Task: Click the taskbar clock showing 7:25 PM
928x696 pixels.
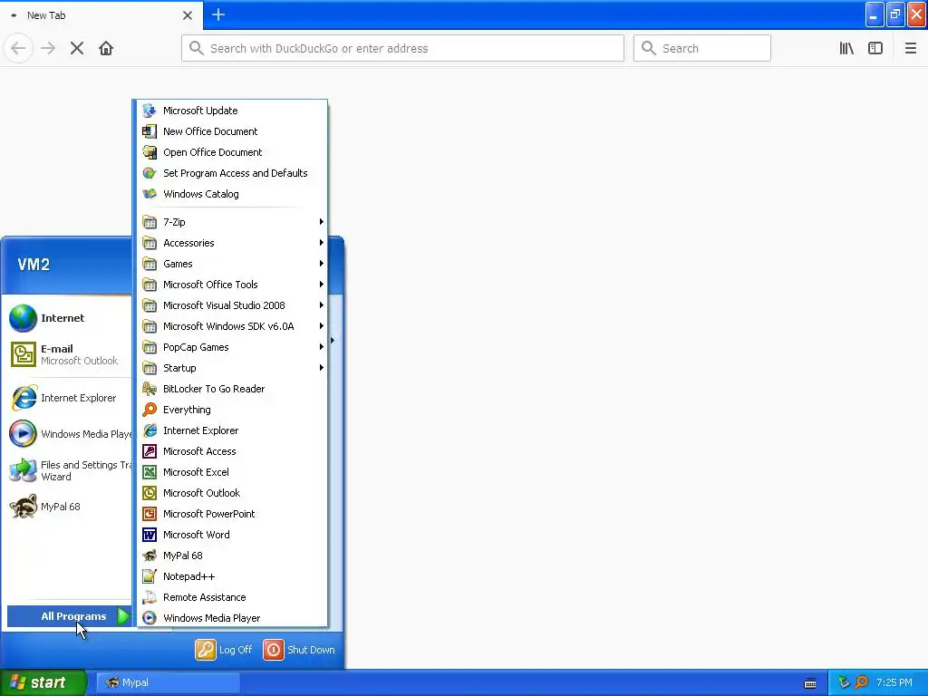Action: click(x=894, y=682)
